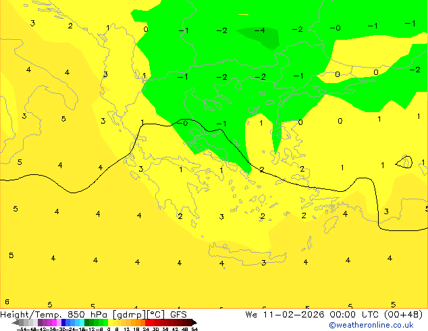Click the '[°C]' unit label in the title

pos(156,315)
